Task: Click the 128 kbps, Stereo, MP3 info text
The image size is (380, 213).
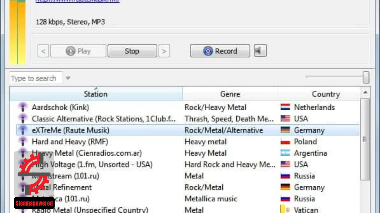Action: (x=70, y=22)
